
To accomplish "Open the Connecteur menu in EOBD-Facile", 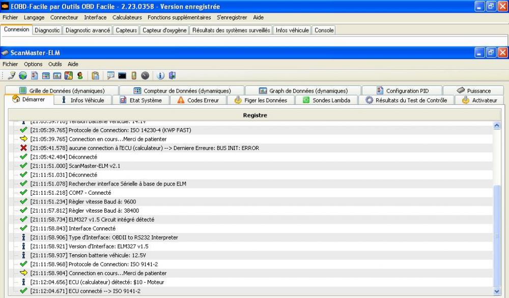I will pos(64,17).
